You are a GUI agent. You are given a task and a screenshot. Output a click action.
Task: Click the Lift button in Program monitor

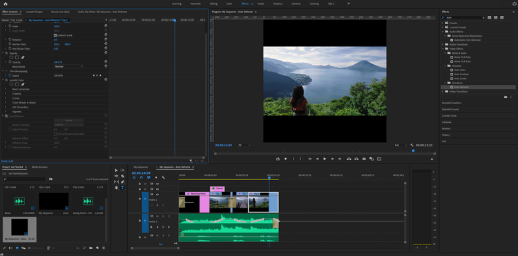point(349,159)
